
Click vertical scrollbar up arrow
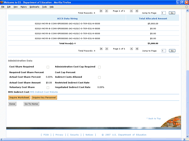(x=188, y=11)
